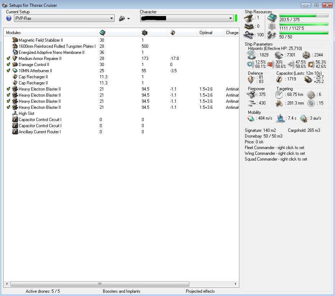Toggle checkmark on fourth Heavy Electron Blaster II

coord(8,107)
